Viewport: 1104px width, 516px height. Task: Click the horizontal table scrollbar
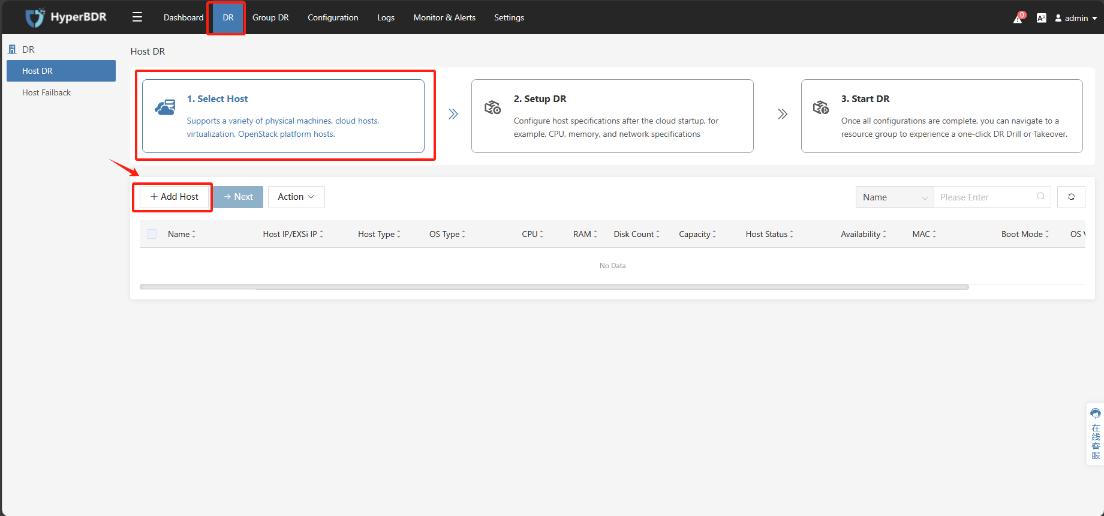(554, 287)
